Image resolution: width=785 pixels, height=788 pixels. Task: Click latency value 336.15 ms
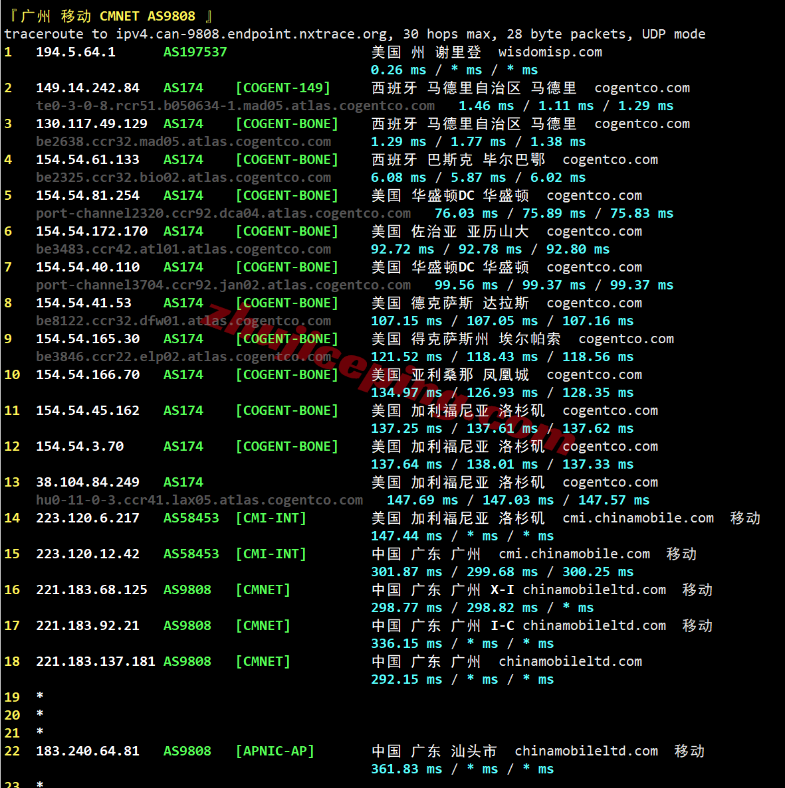(x=407, y=644)
